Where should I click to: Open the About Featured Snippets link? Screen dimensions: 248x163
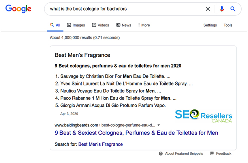tap(184, 154)
